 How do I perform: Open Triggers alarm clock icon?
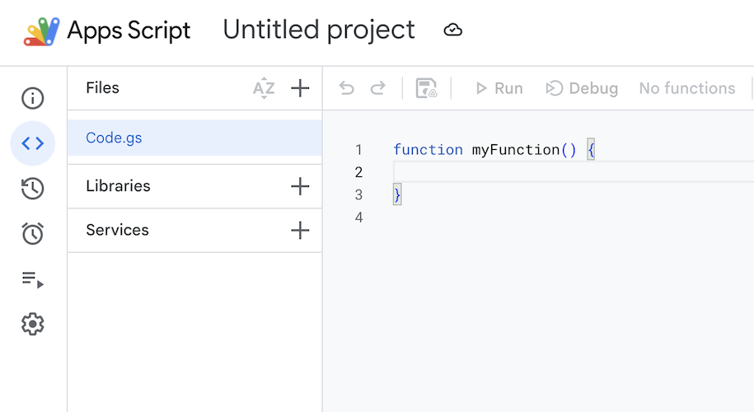coord(33,234)
